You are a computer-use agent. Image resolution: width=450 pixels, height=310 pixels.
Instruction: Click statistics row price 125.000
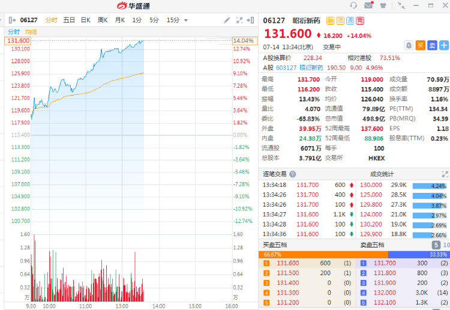(371, 195)
